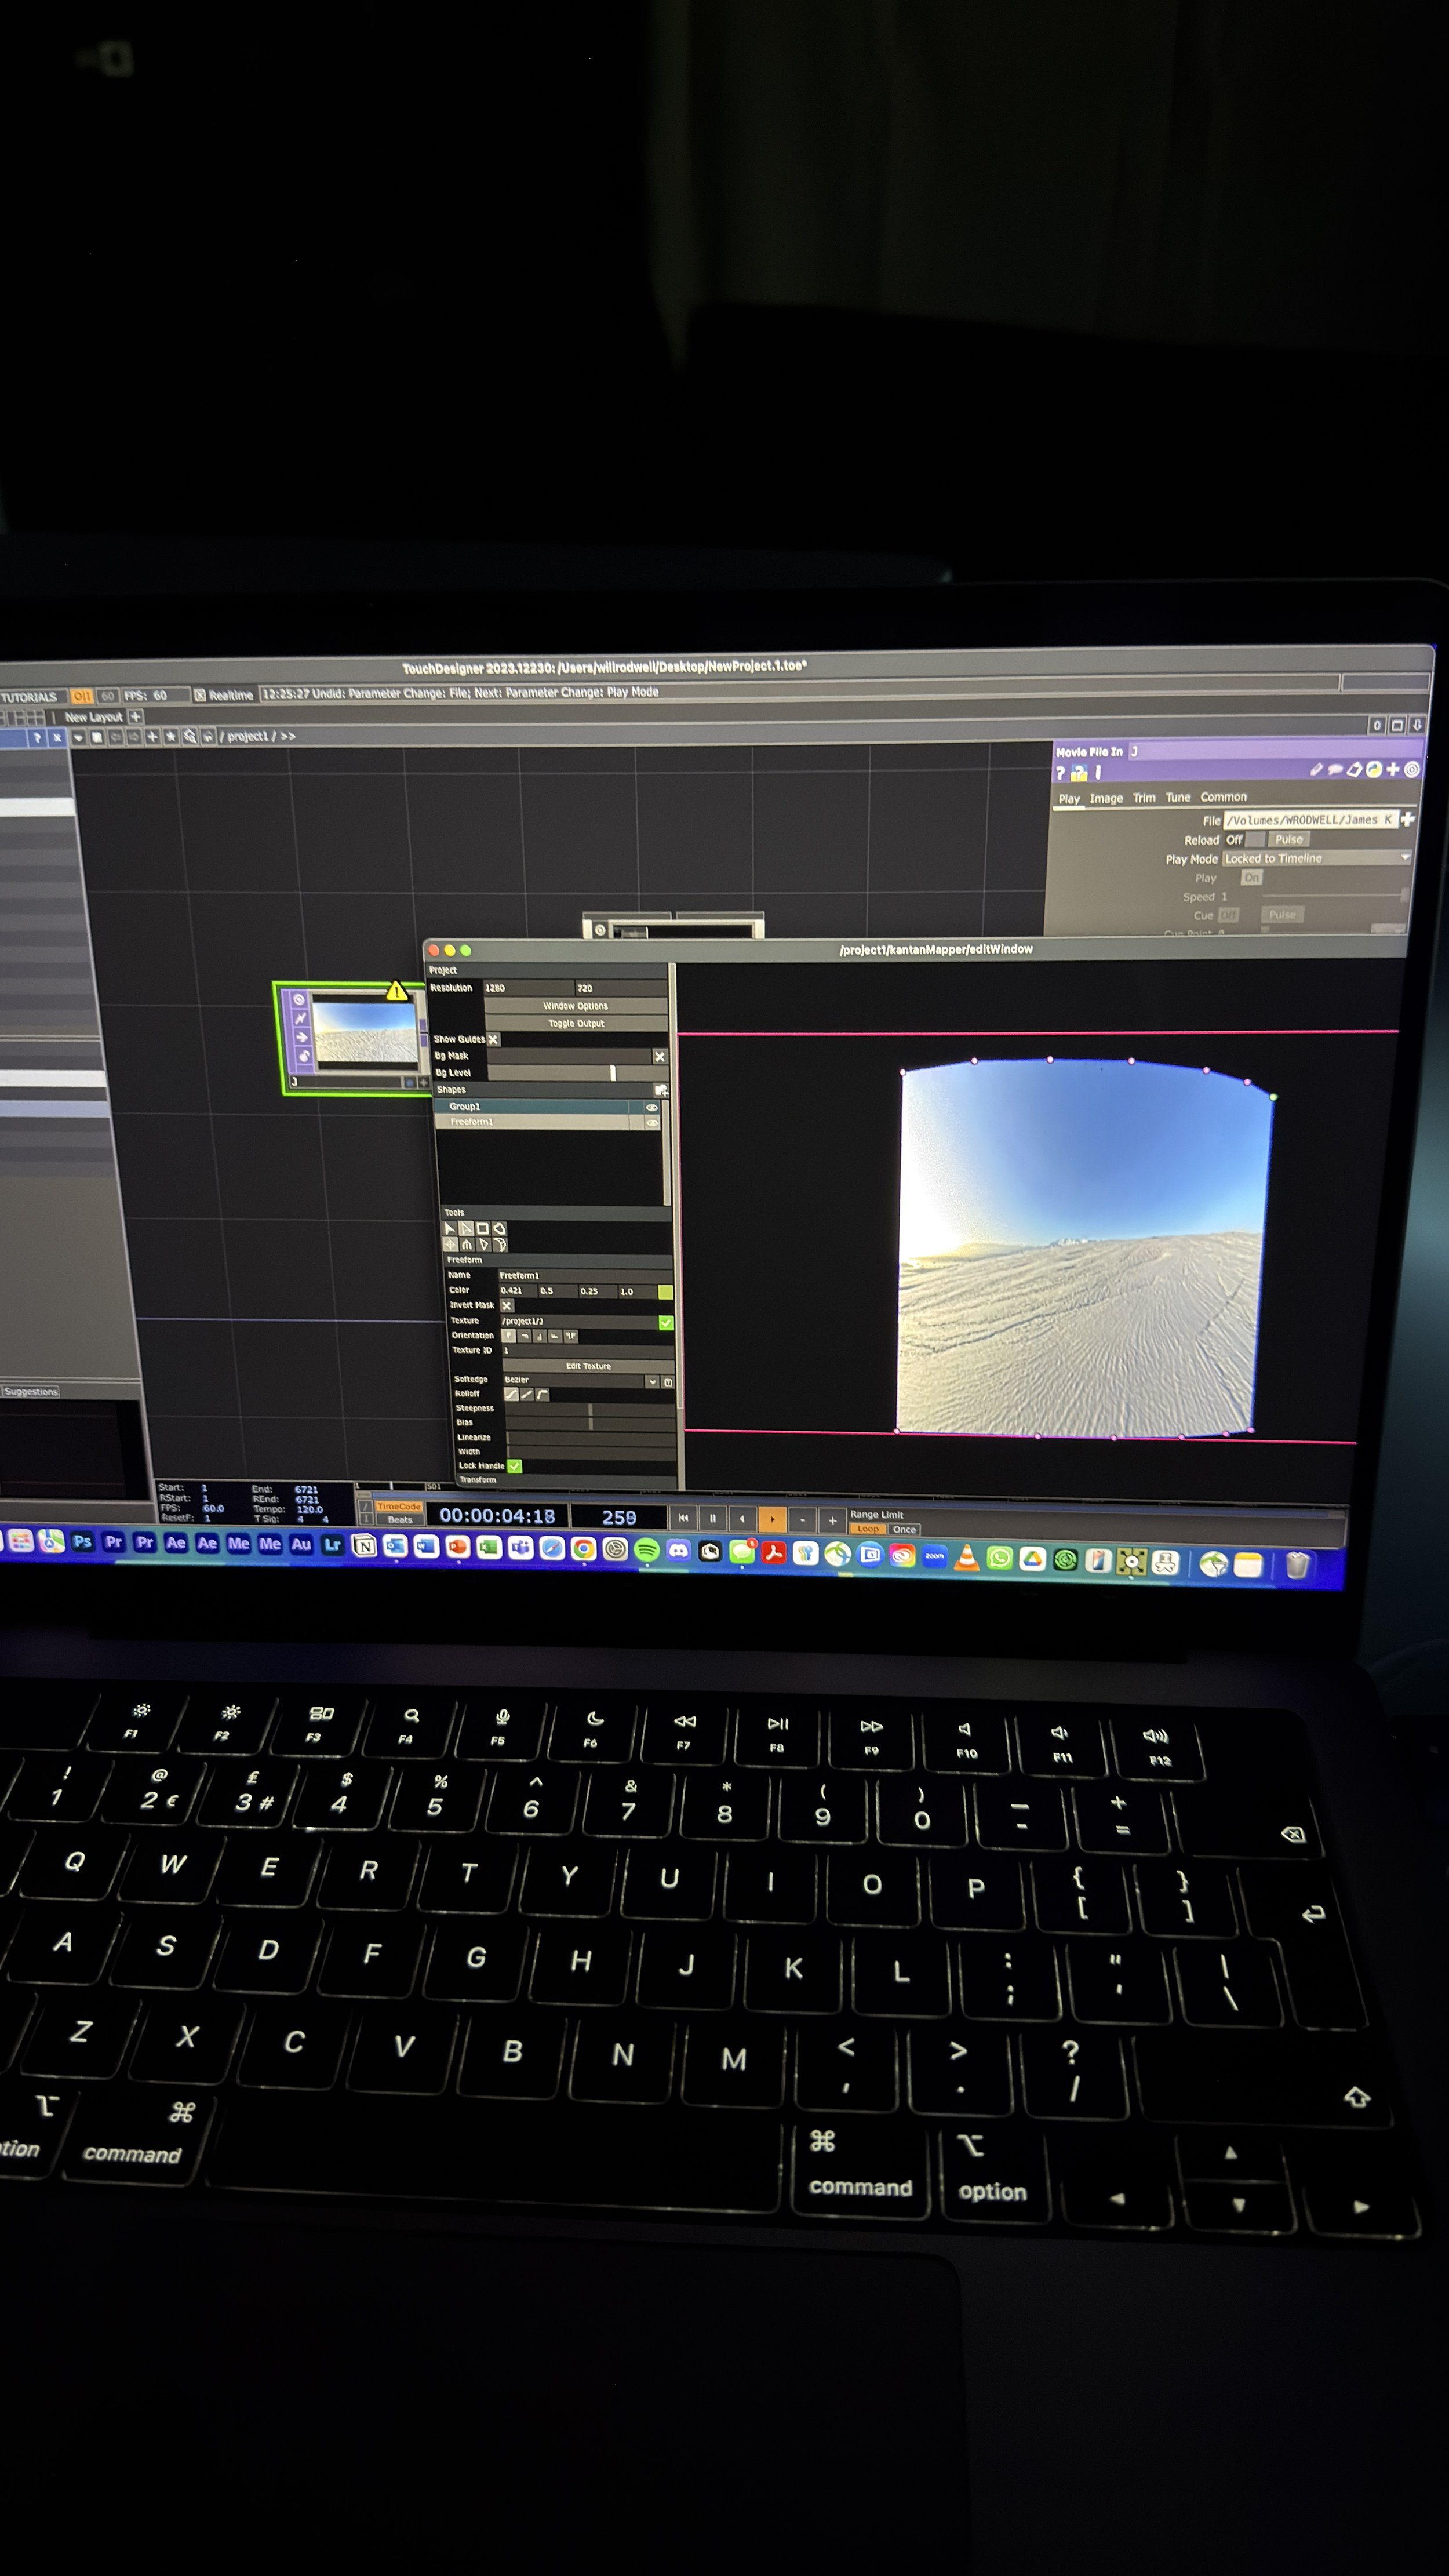Open Spotify from the macOS dock
The image size is (1449, 2576).
646,1550
